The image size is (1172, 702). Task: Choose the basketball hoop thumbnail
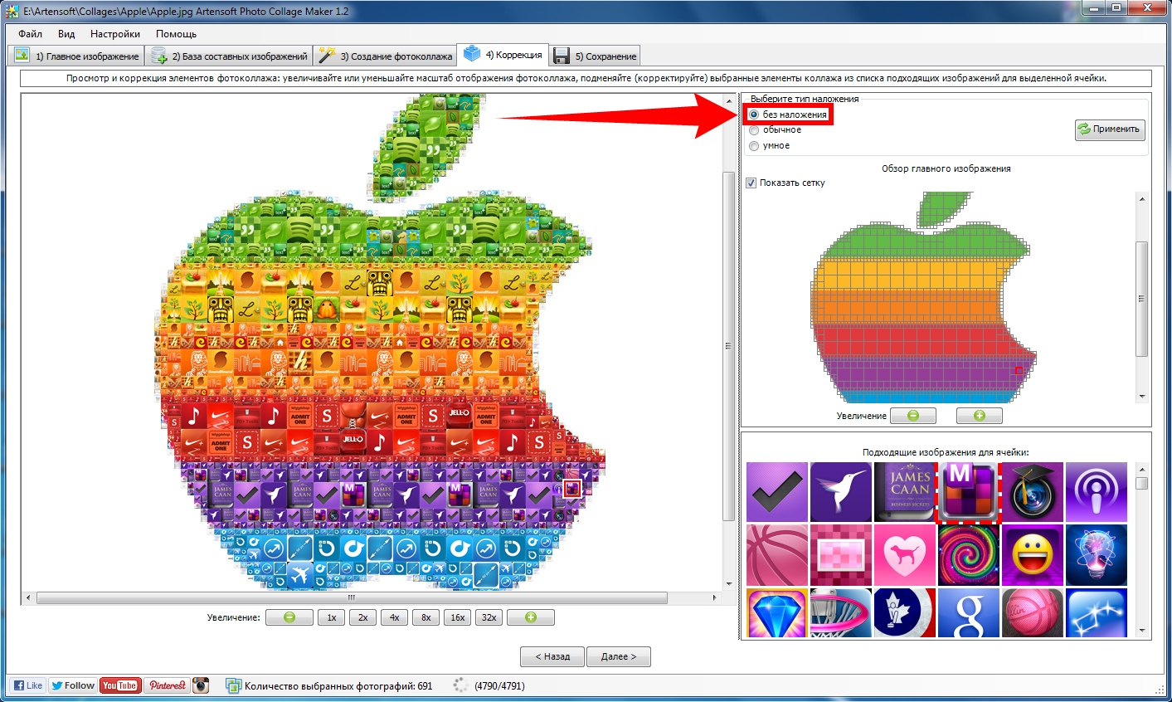coord(841,613)
